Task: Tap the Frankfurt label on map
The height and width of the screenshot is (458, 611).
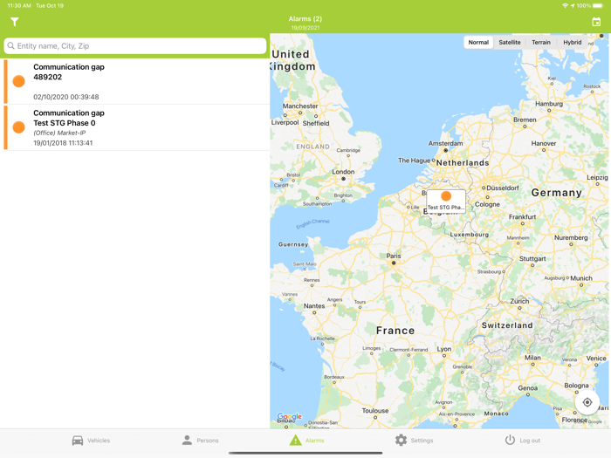Action: click(x=522, y=217)
